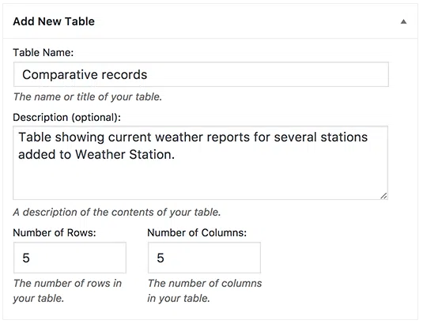Place cursor on word 'stations' in the description
Image resolution: width=423 pixels, height=324 pixels.
point(344,138)
